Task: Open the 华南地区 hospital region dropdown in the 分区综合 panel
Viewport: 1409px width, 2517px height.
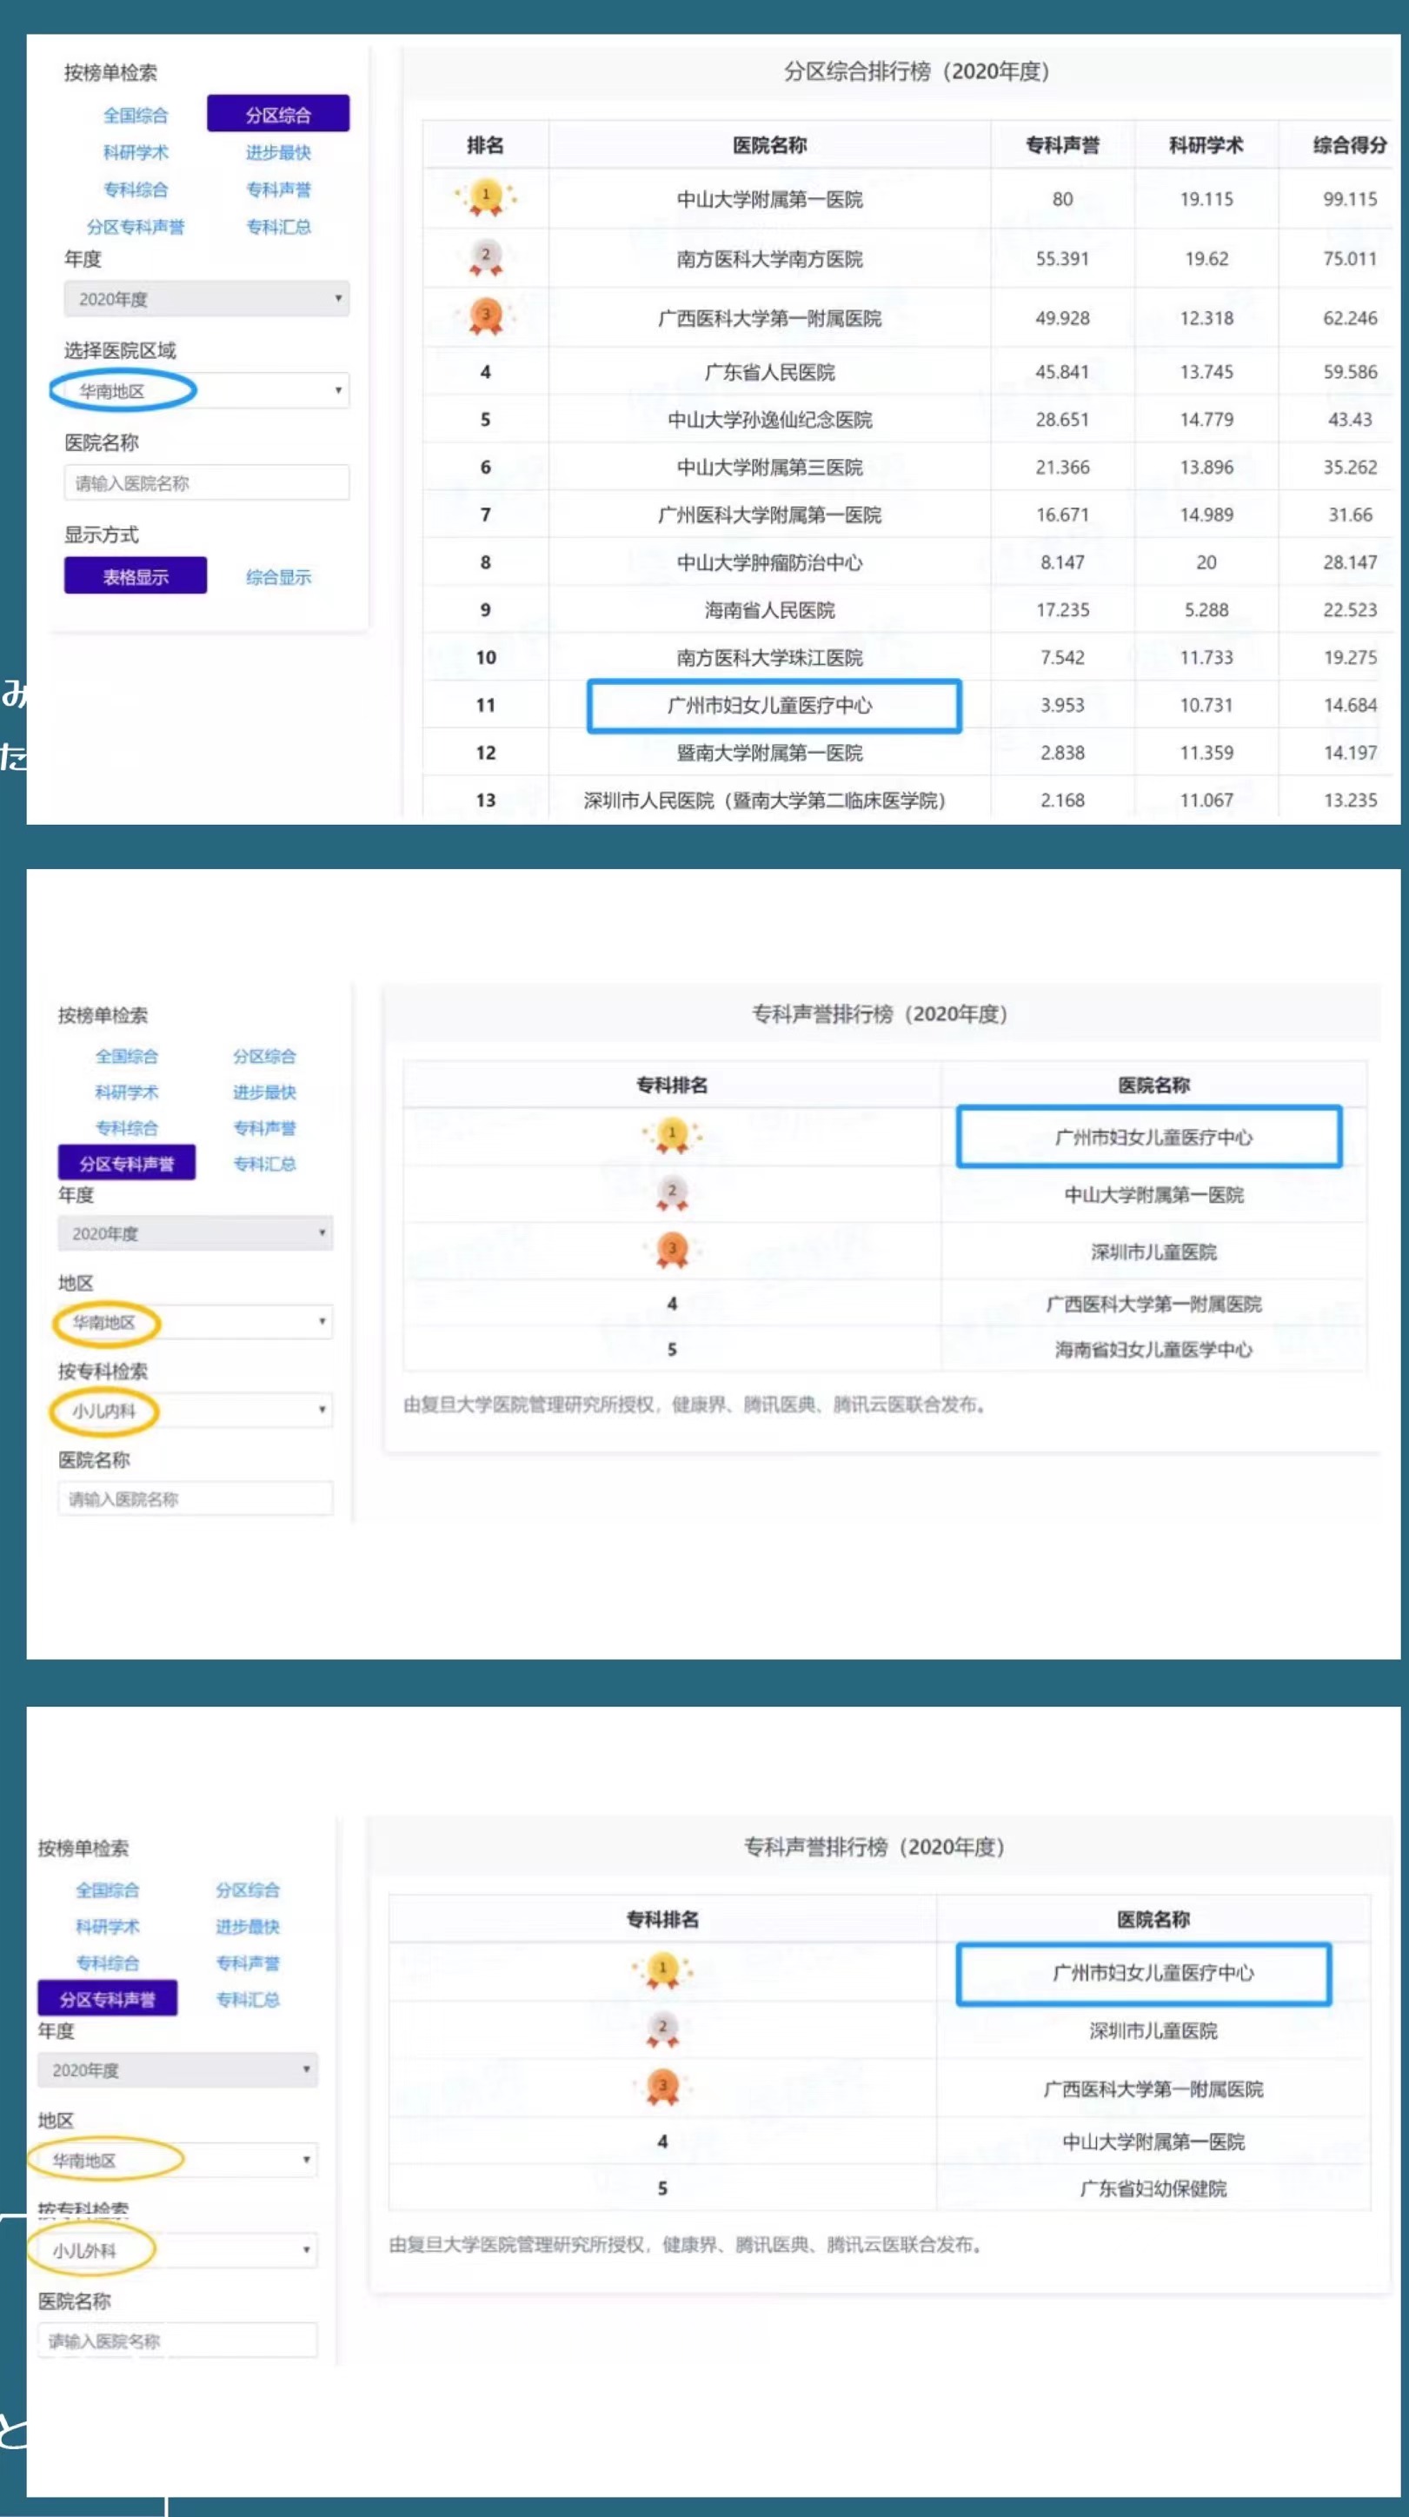Action: click(x=206, y=391)
